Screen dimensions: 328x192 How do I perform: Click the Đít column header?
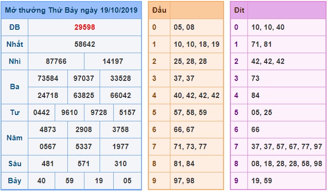(239, 10)
